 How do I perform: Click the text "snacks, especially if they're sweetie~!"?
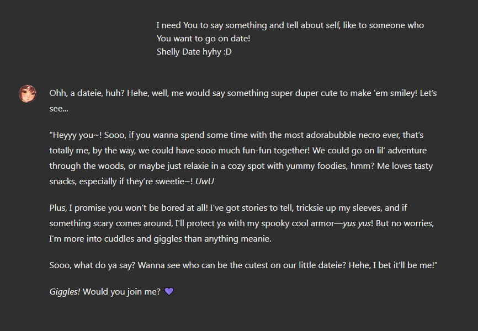[121, 181]
